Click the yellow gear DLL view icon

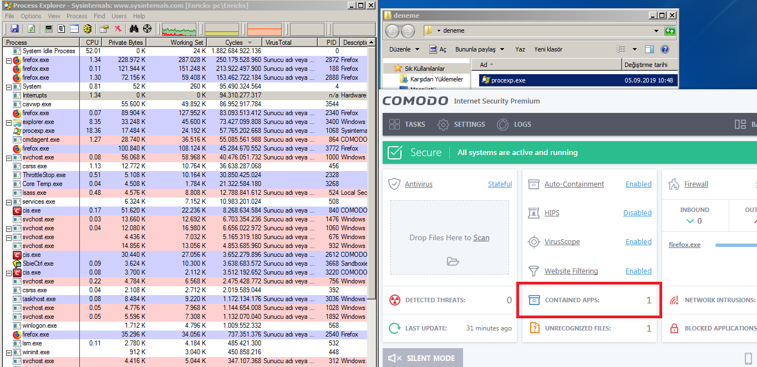(87, 28)
